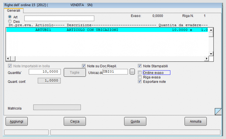Click the Annulla button
Viewport: 226px width, 139px height.
click(195, 121)
